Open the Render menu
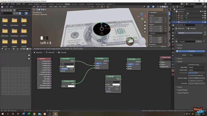 pos(13,4)
